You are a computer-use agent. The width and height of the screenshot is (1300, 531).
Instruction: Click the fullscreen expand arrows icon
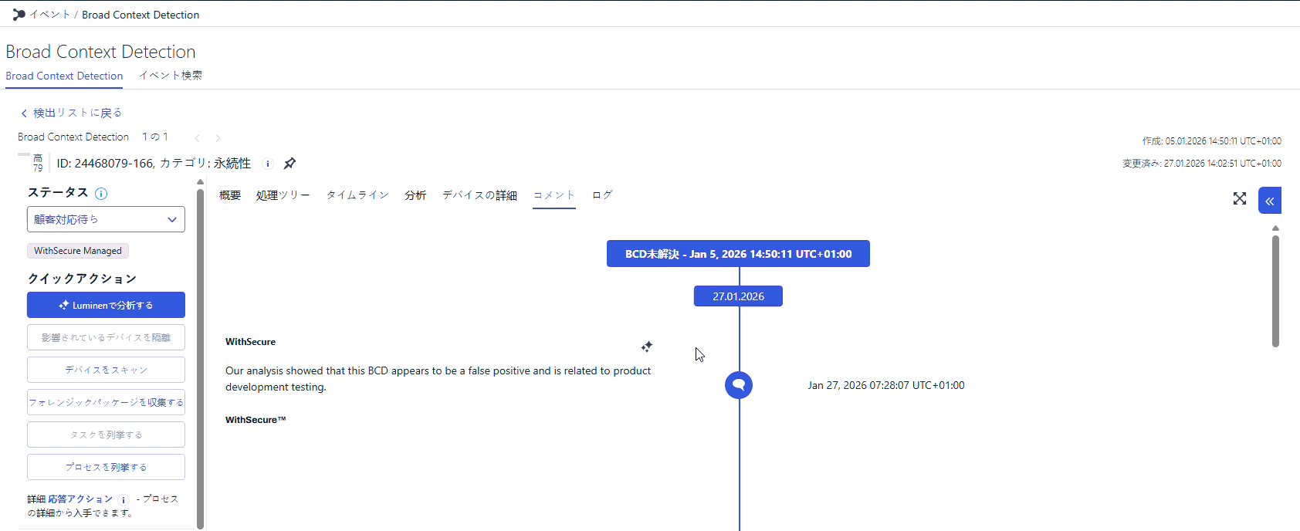click(x=1240, y=198)
